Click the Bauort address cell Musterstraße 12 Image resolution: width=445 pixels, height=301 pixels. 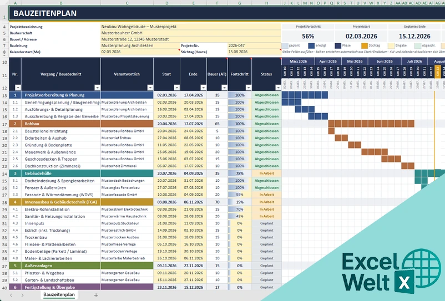coord(191,39)
